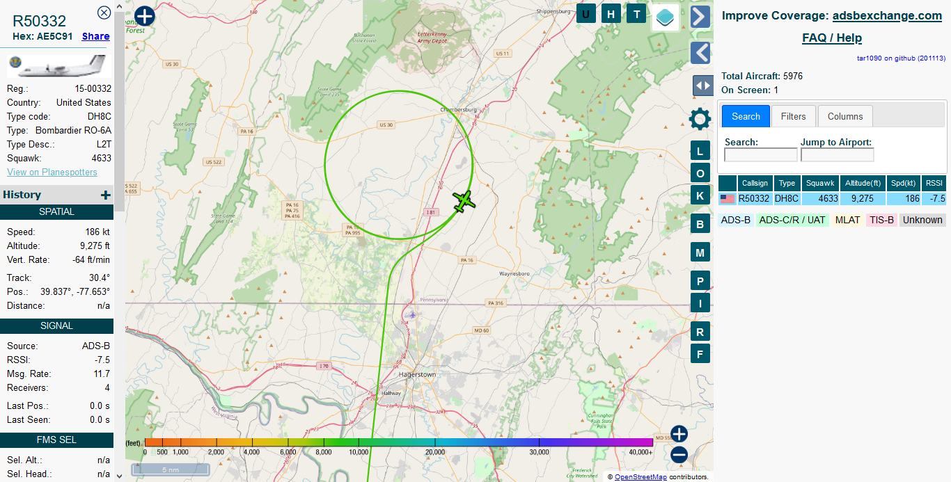Sort by Type column header

point(787,183)
